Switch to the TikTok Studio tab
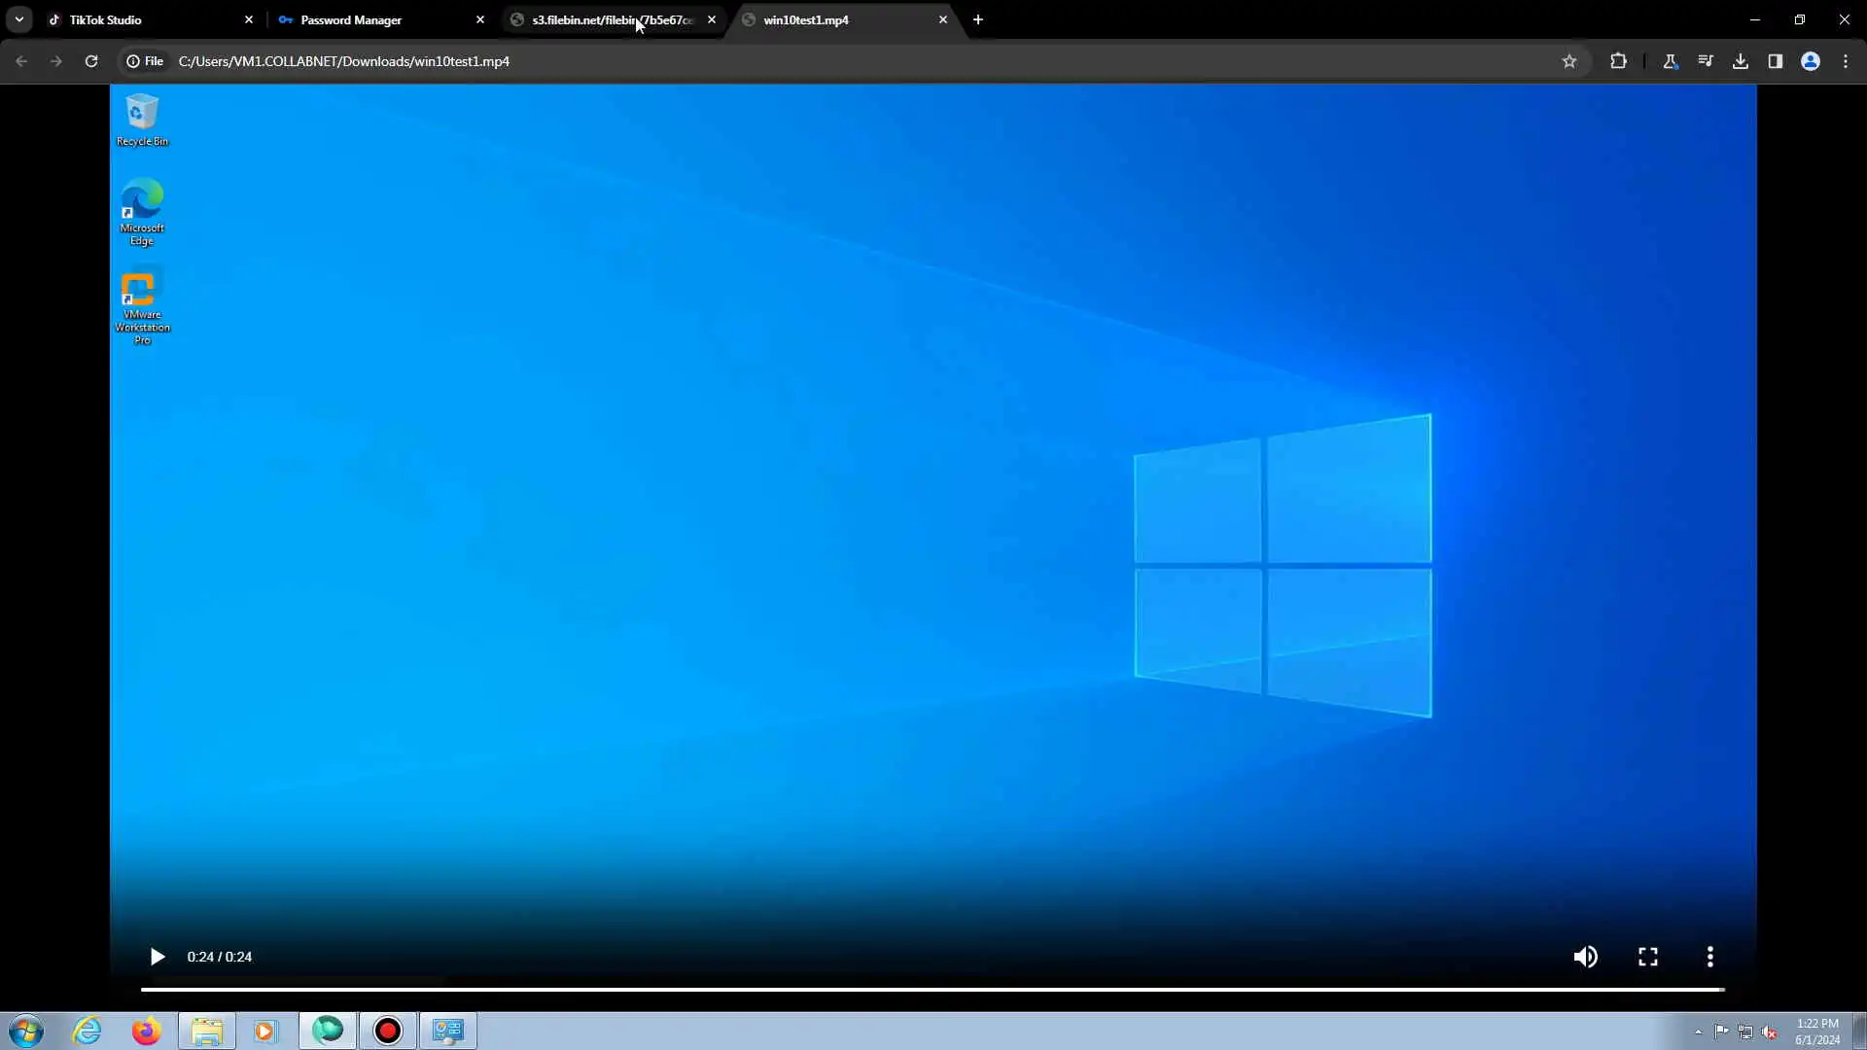Image resolution: width=1867 pixels, height=1050 pixels. point(146,19)
